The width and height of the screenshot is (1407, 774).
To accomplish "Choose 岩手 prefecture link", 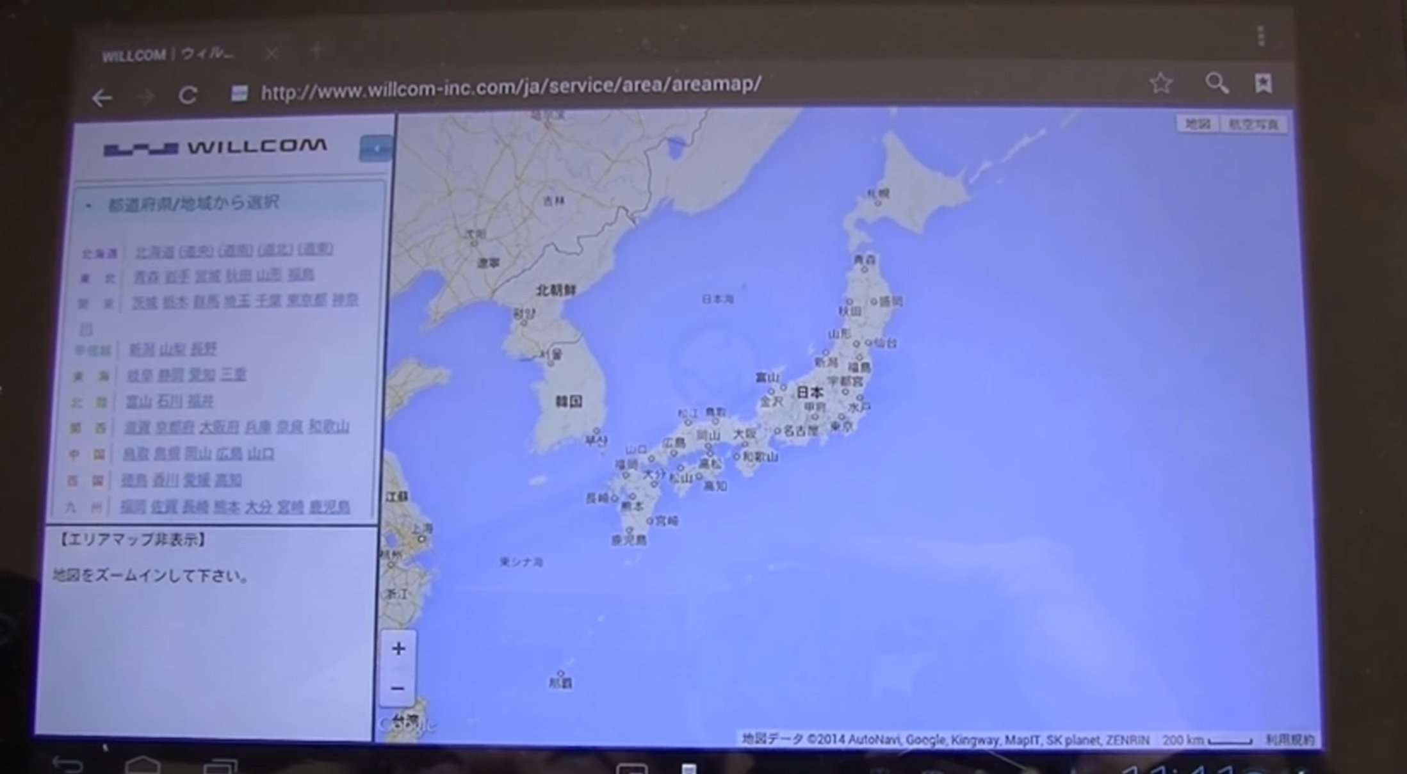I will [x=177, y=277].
